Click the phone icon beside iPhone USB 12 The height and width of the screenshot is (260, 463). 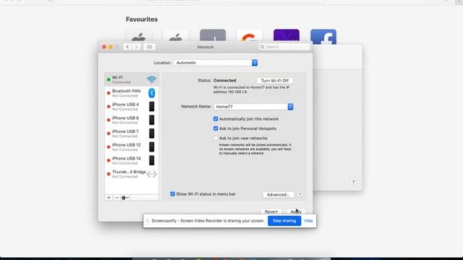tap(151, 147)
